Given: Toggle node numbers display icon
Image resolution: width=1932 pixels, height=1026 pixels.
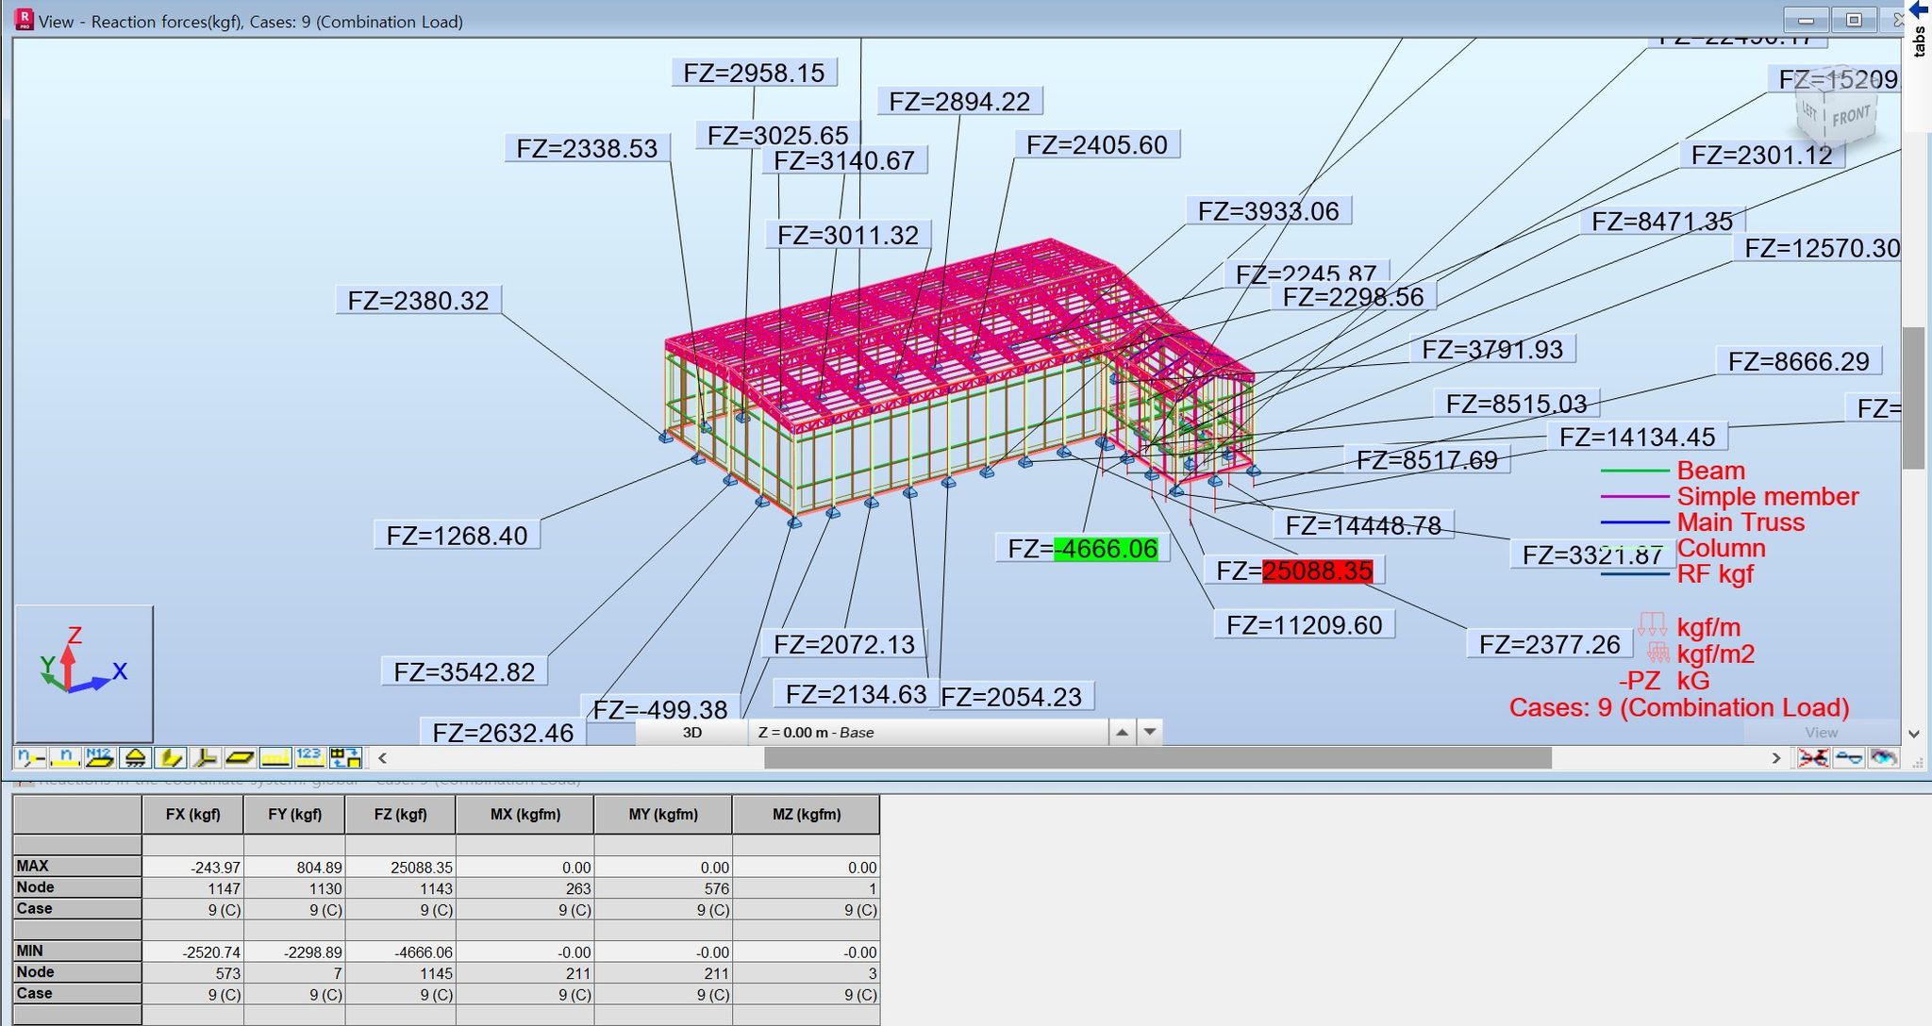Looking at the screenshot, I should pos(30,757).
